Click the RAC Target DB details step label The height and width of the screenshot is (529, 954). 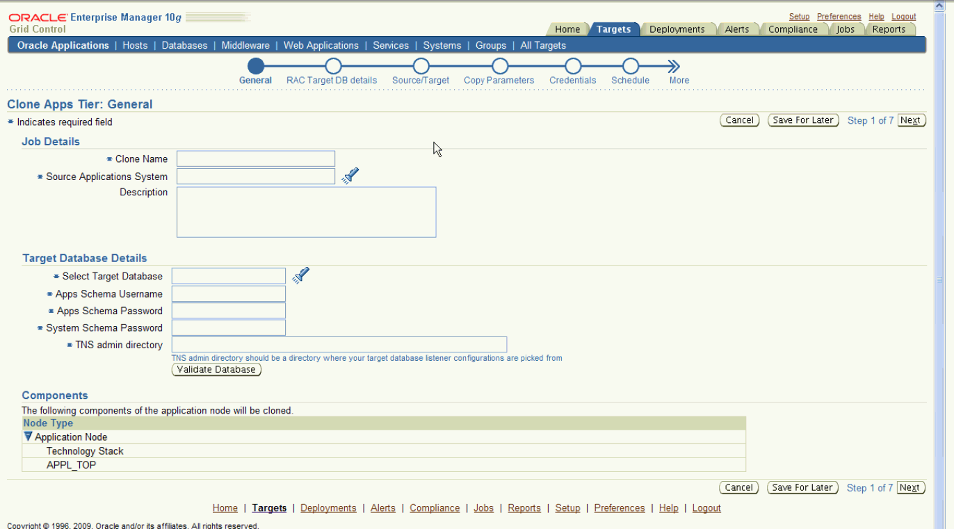click(x=332, y=80)
